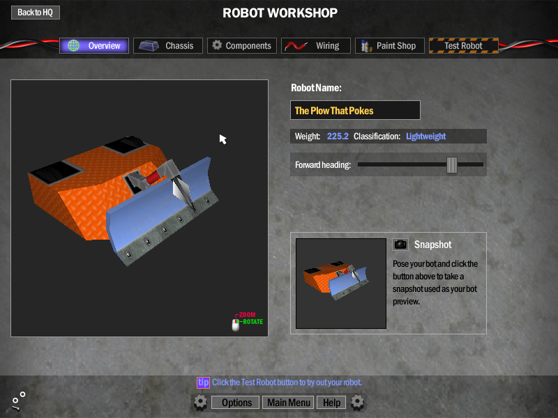Click the Test Robot tip text
This screenshot has width=558, height=418.
(x=287, y=382)
